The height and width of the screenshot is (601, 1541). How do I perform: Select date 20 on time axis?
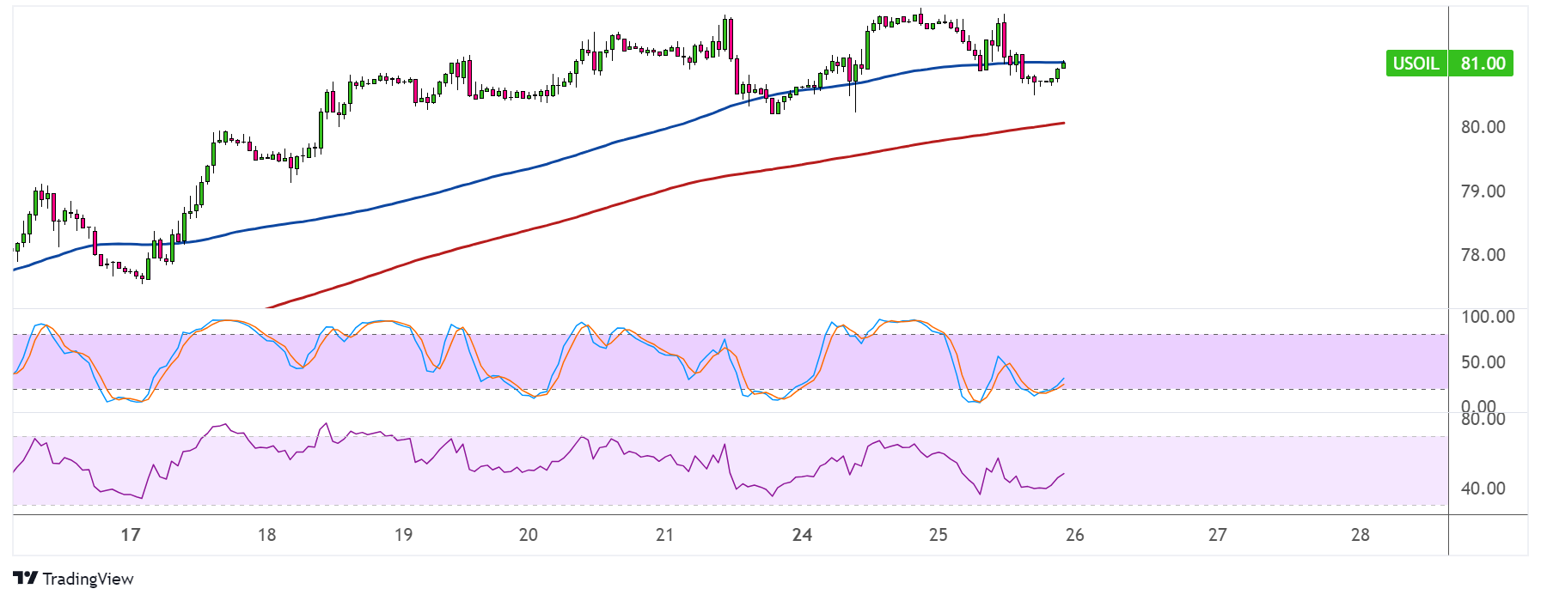tap(528, 535)
